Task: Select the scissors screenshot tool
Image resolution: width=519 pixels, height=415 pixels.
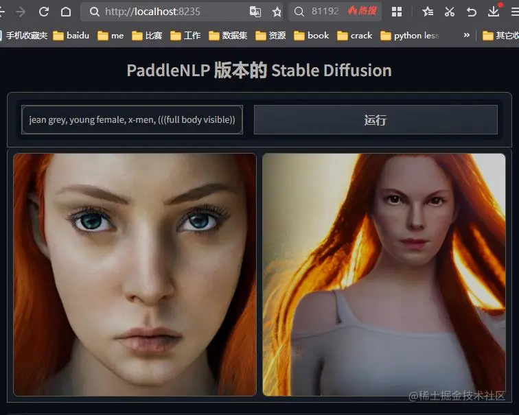Action: pyautogui.click(x=450, y=12)
